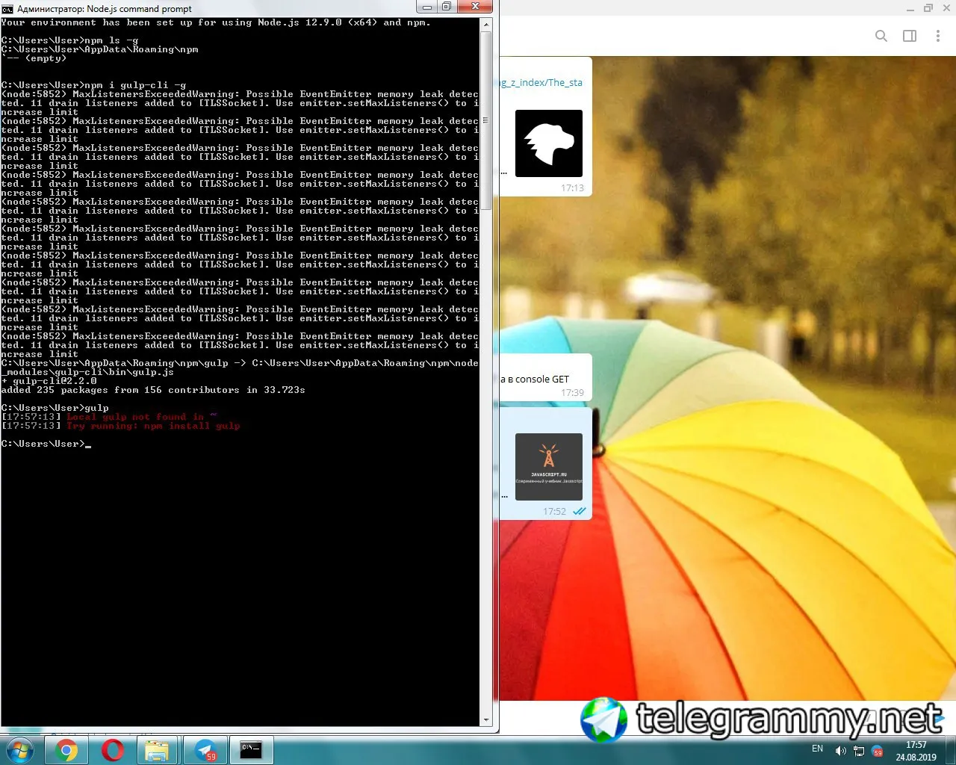Open the JAVASCRIPT.RU preview thumbnail in Telegram
Screen dimensions: 956x765
tap(549, 467)
